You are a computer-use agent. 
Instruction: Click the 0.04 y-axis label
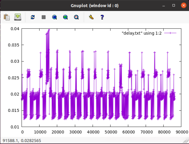(15, 29)
